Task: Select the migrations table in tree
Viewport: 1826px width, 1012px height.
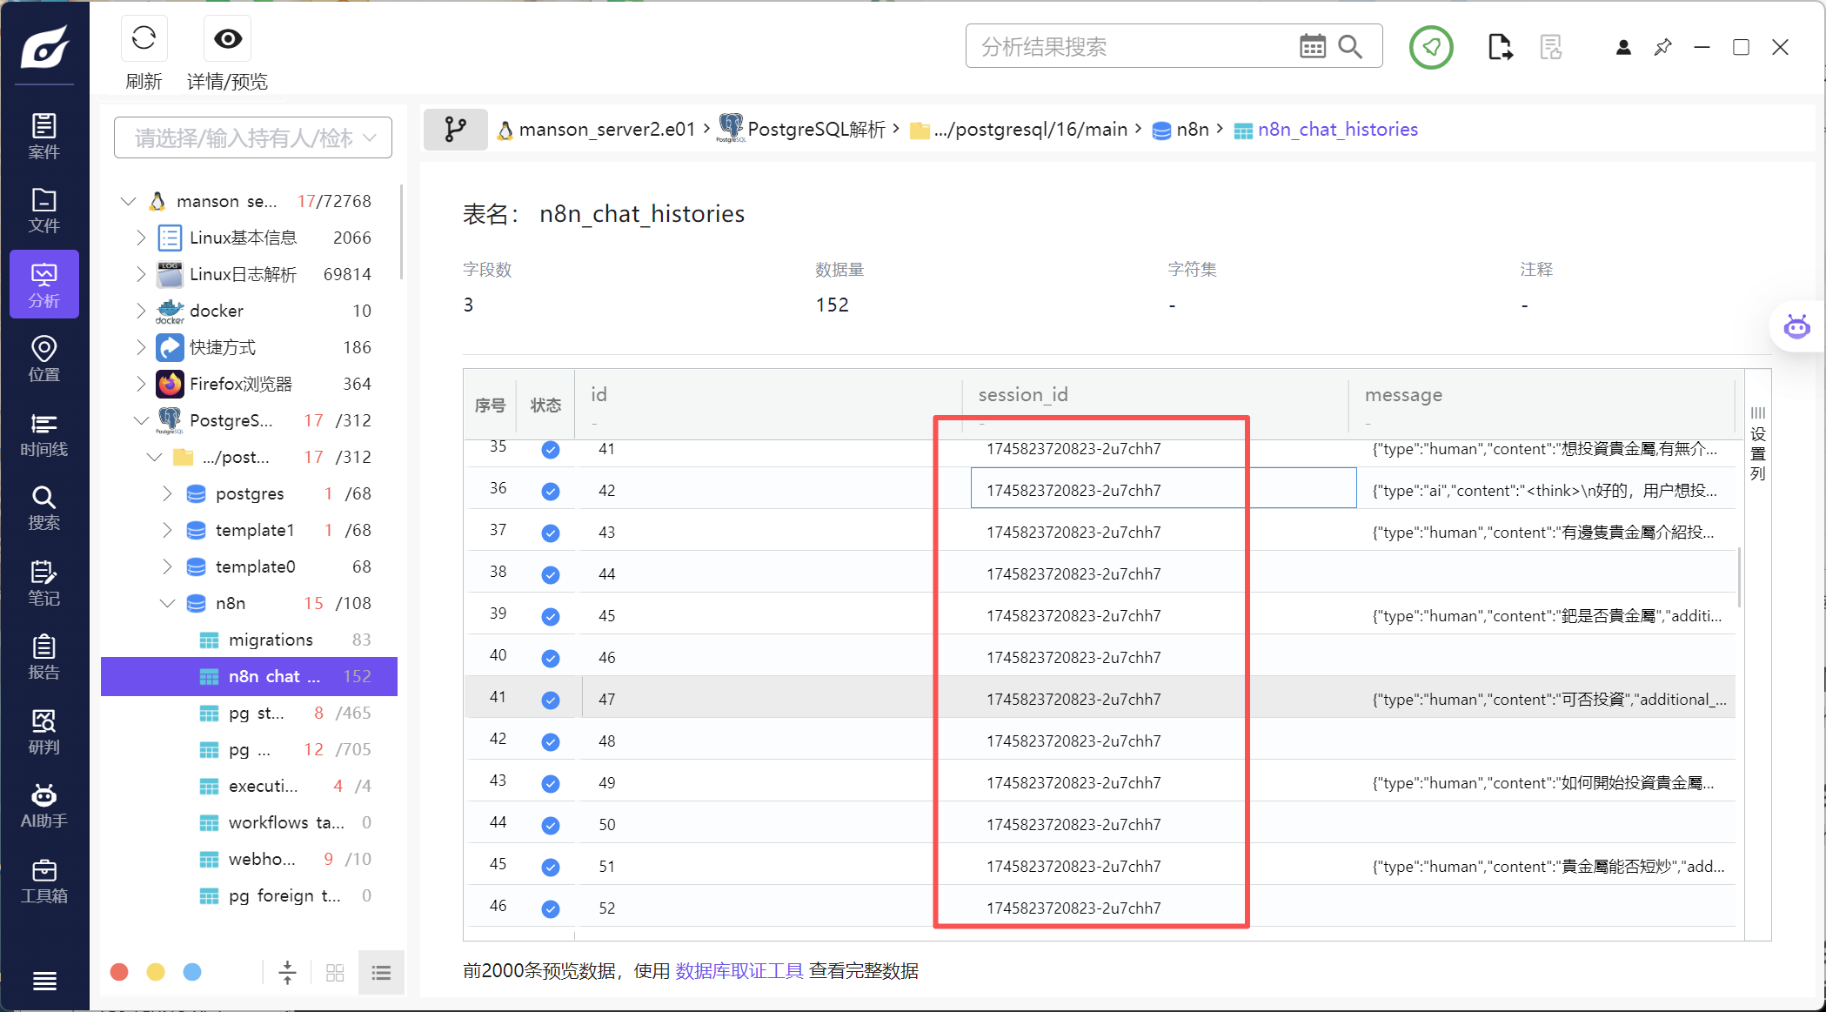Action: (x=270, y=640)
